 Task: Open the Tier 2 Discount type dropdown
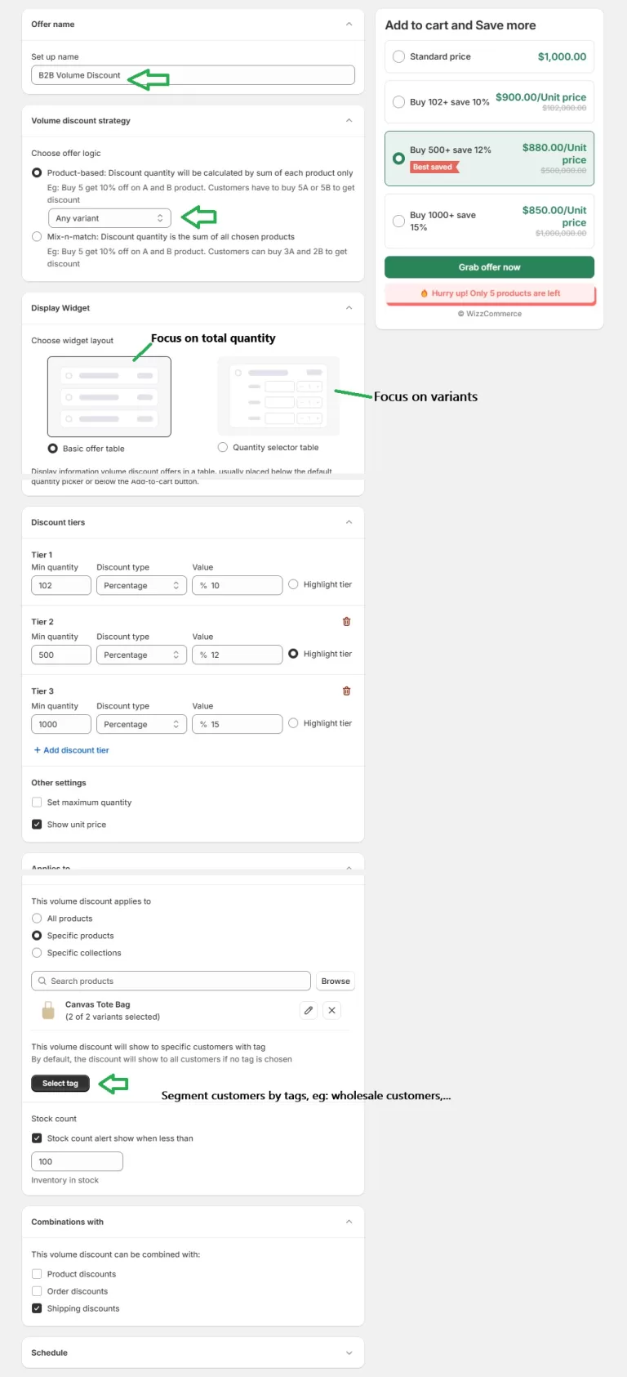(141, 655)
